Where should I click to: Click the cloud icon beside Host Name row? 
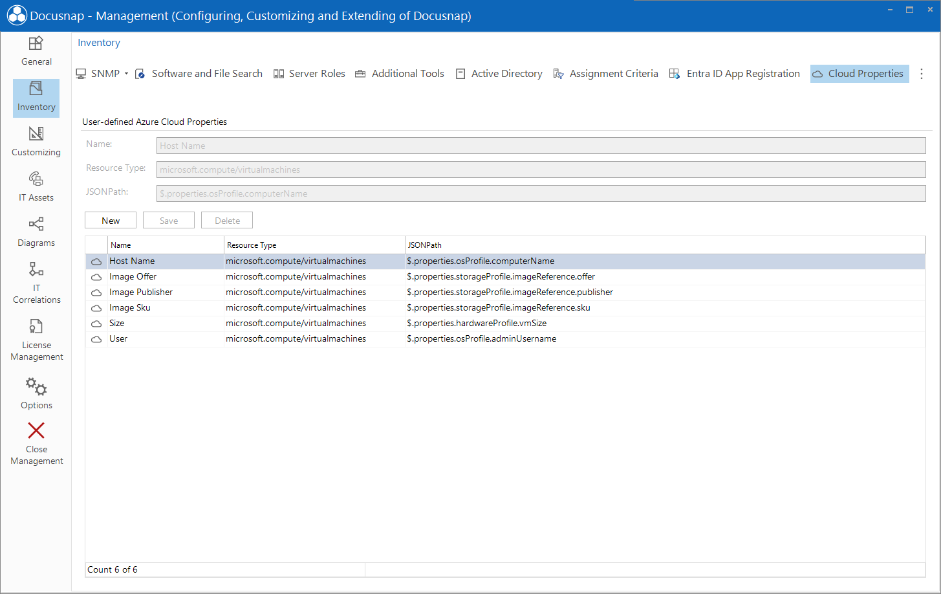point(96,261)
